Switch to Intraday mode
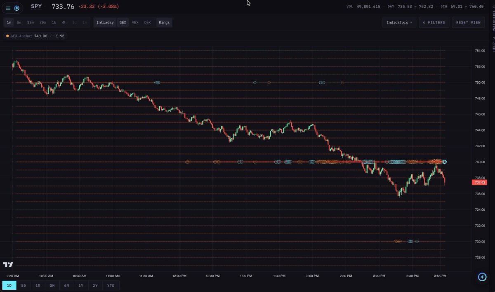Screen dimensions: 495x292 [105, 23]
